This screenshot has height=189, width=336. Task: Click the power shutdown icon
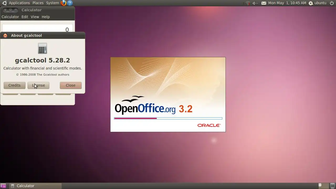point(332,3)
